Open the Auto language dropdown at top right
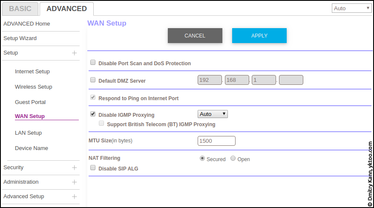 coord(351,9)
